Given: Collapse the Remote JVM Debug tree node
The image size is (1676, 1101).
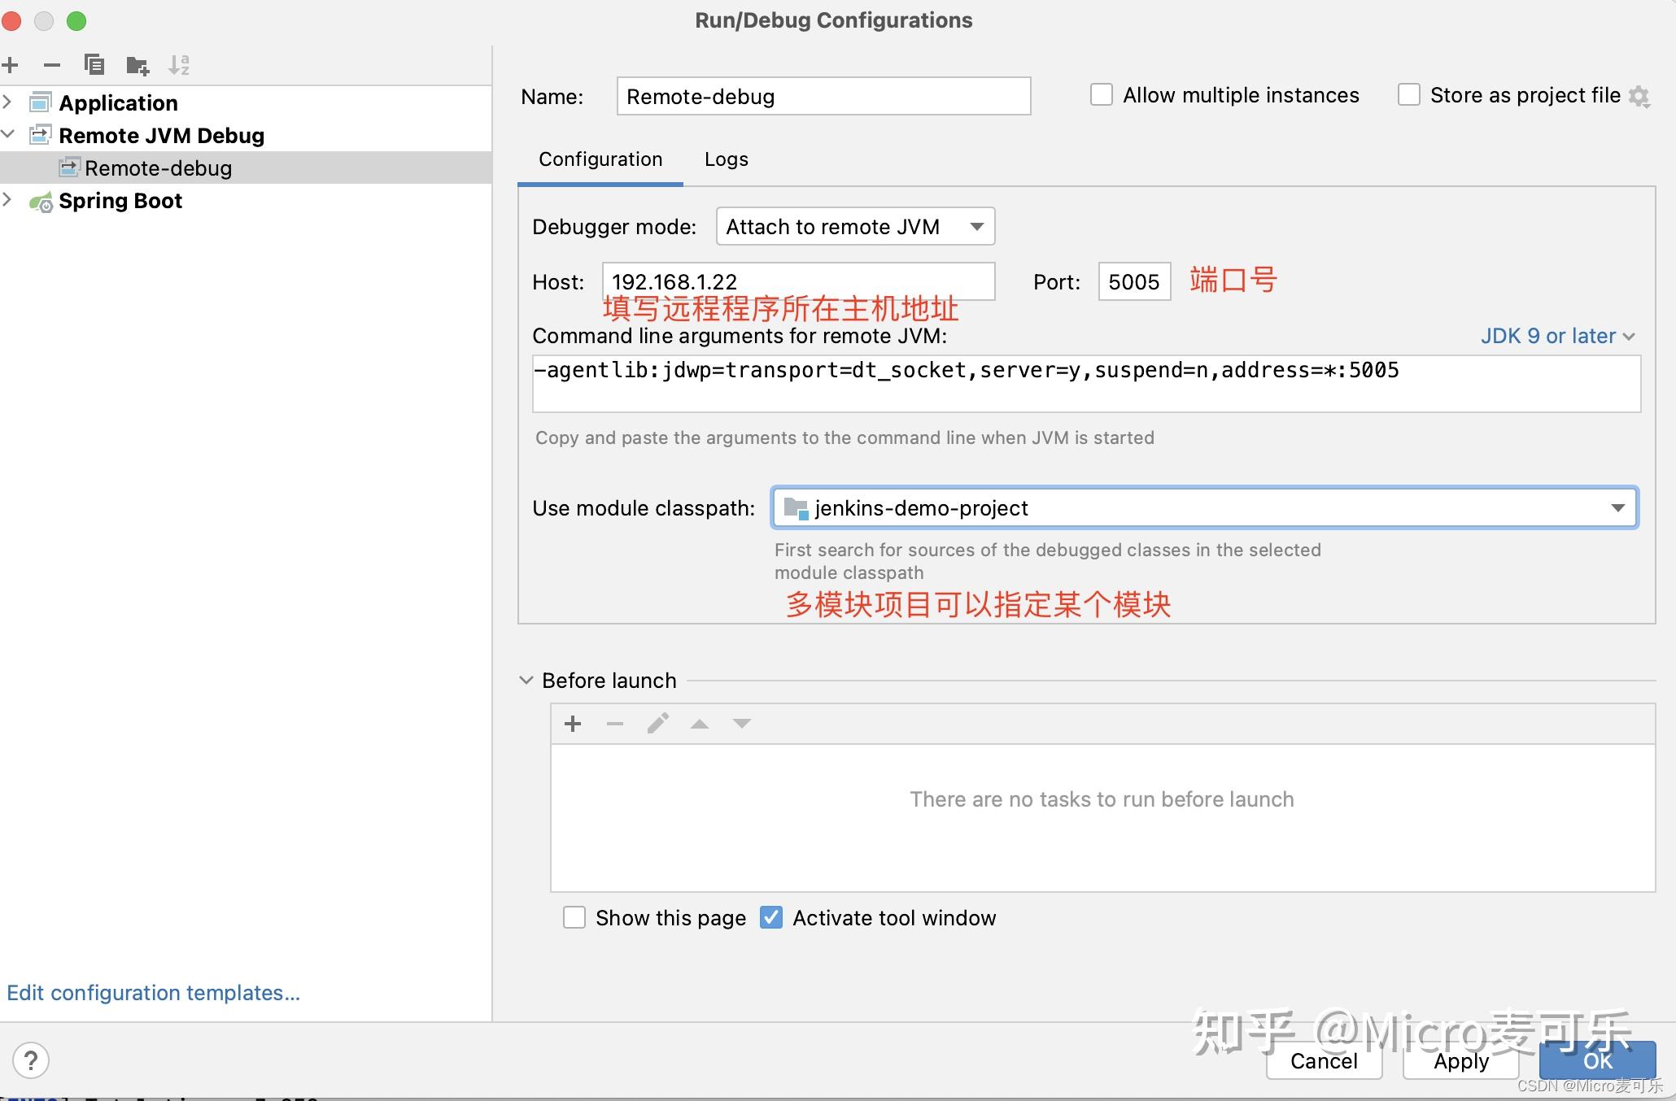Looking at the screenshot, I should click(8, 135).
